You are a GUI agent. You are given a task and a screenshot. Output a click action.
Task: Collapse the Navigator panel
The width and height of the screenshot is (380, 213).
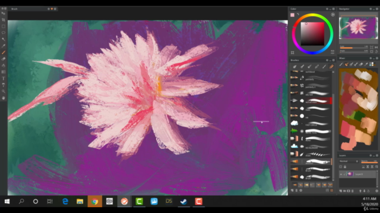pos(373,9)
